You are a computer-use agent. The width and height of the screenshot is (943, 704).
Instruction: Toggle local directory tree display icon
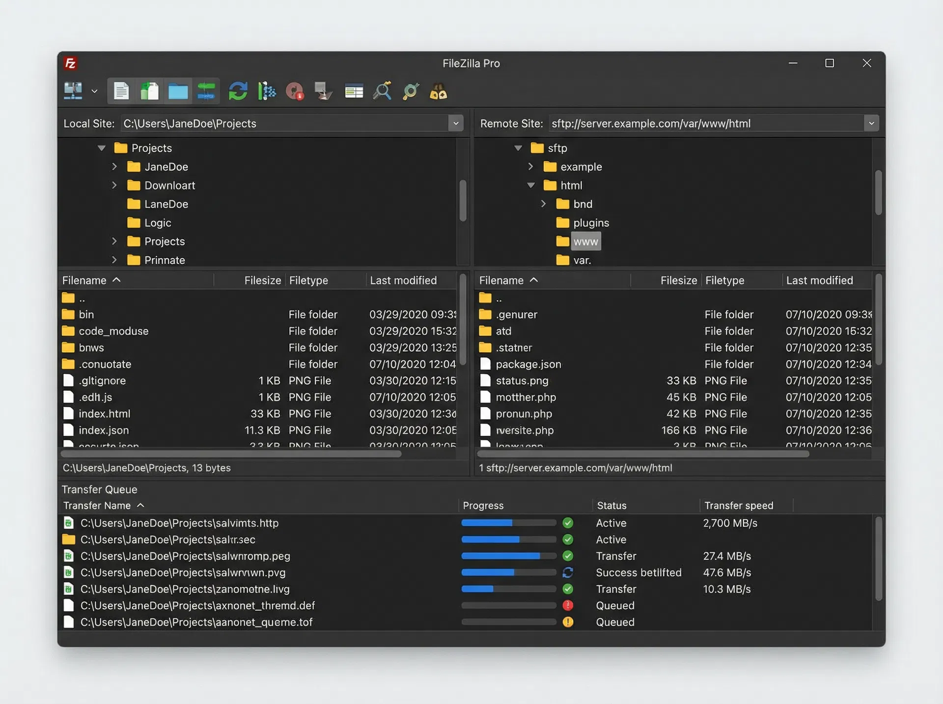150,91
